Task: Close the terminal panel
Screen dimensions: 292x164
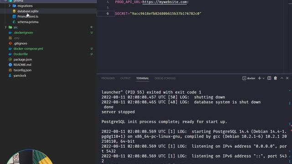Action: point(287,78)
